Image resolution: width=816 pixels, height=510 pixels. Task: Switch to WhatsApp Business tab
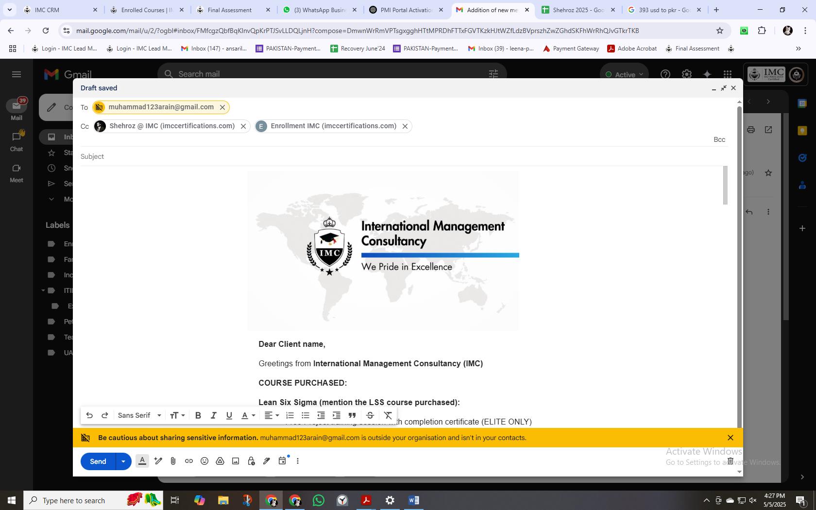[320, 10]
